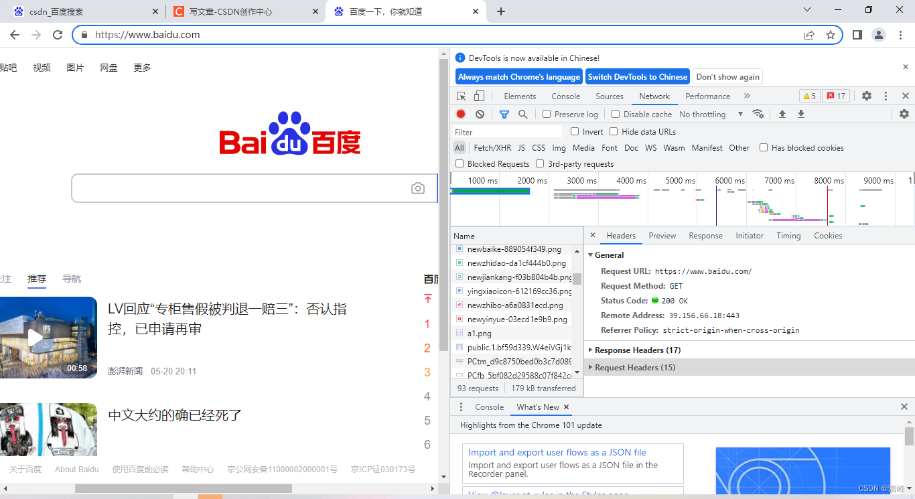Switch to the Performance tab
915x499 pixels.
click(x=708, y=96)
